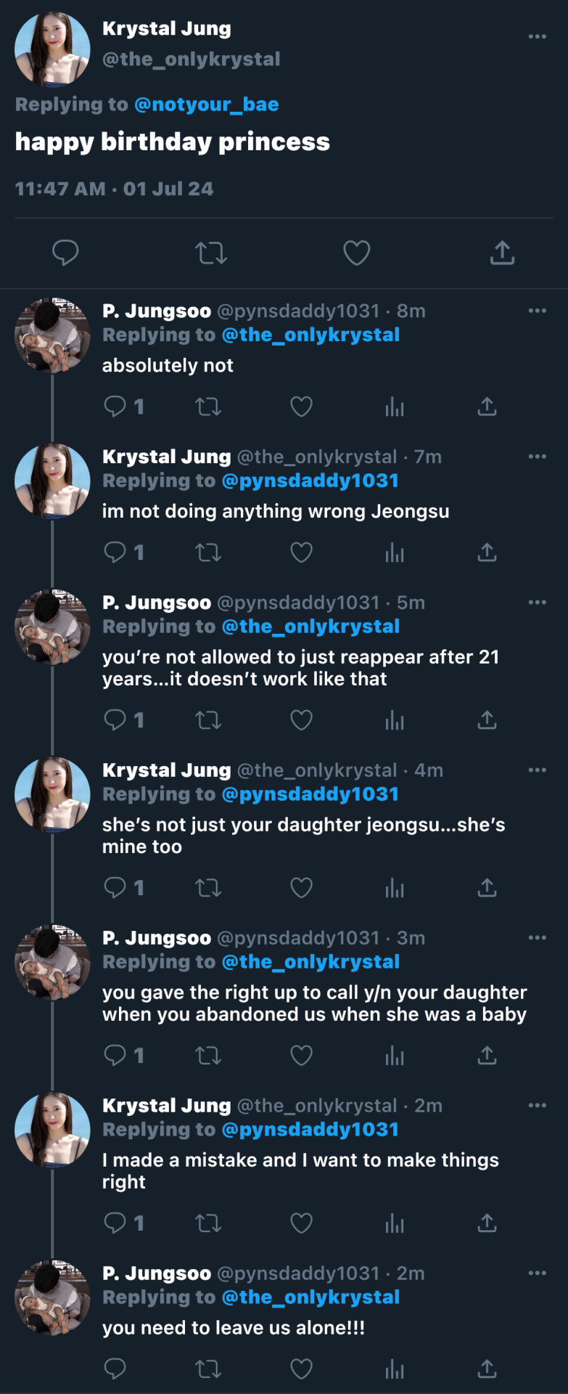Viewport: 568px width, 1394px height.
Task: Share the "you need to leave us alone" reply
Action: point(487,1369)
